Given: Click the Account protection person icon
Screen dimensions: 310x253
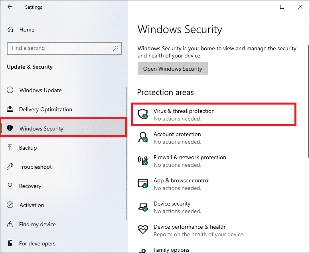Looking at the screenshot, I should [x=142, y=138].
